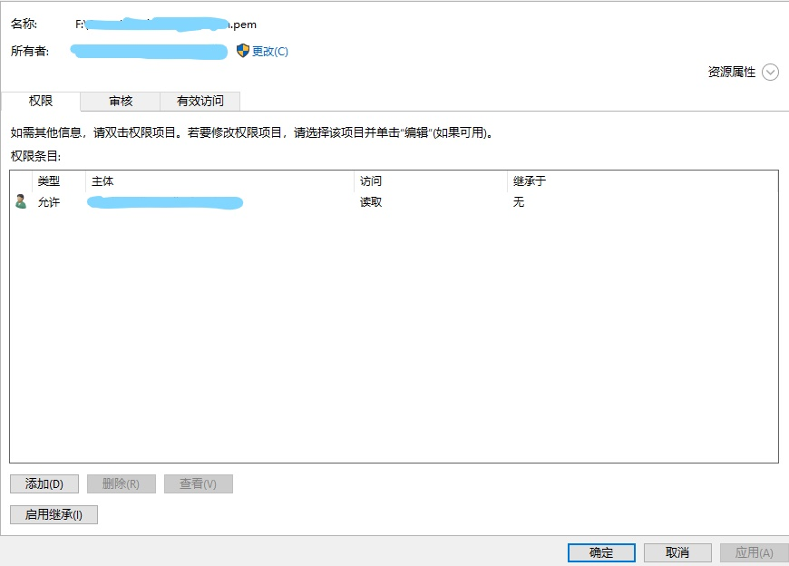Image resolution: width=789 pixels, height=566 pixels.
Task: Cancel the dialog with 取消
Action: pos(677,552)
